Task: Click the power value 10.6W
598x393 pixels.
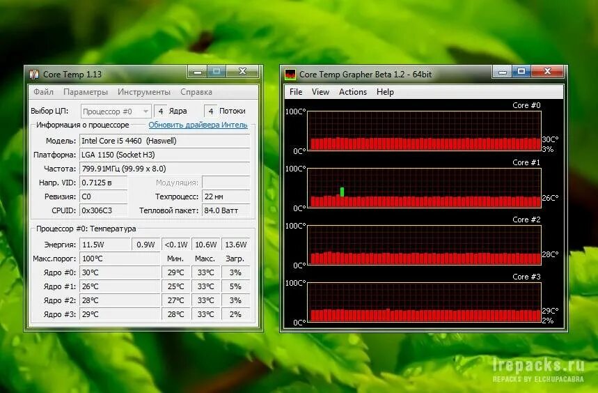Action: [206, 245]
